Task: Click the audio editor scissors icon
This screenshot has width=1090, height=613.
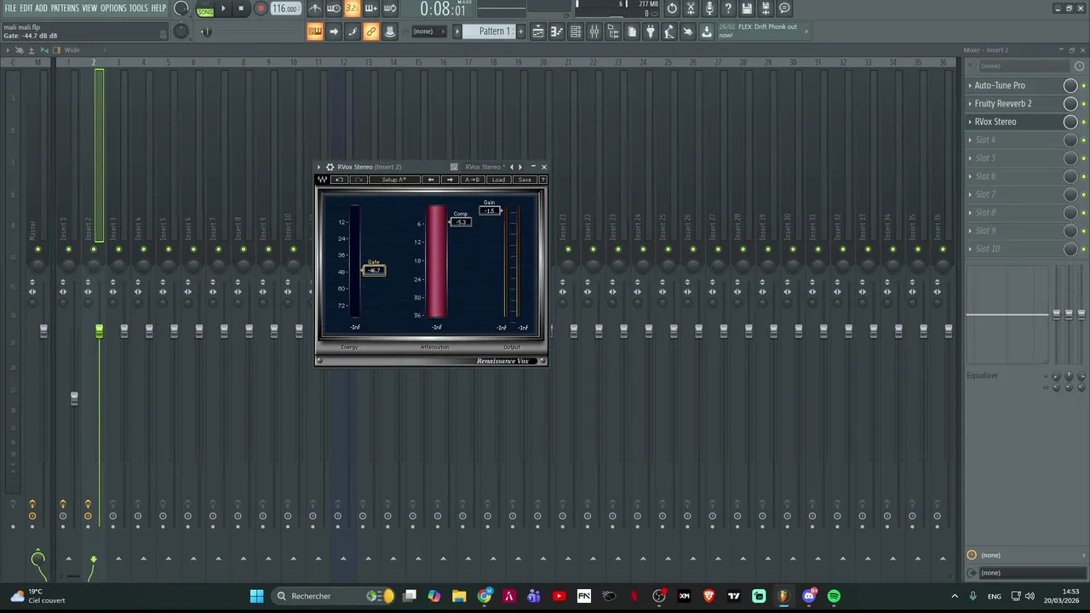Action: (x=691, y=9)
